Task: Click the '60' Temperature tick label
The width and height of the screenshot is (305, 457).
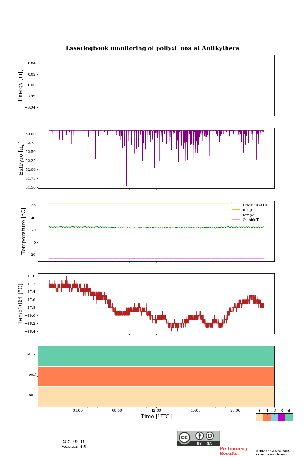Action: pyautogui.click(x=34, y=206)
